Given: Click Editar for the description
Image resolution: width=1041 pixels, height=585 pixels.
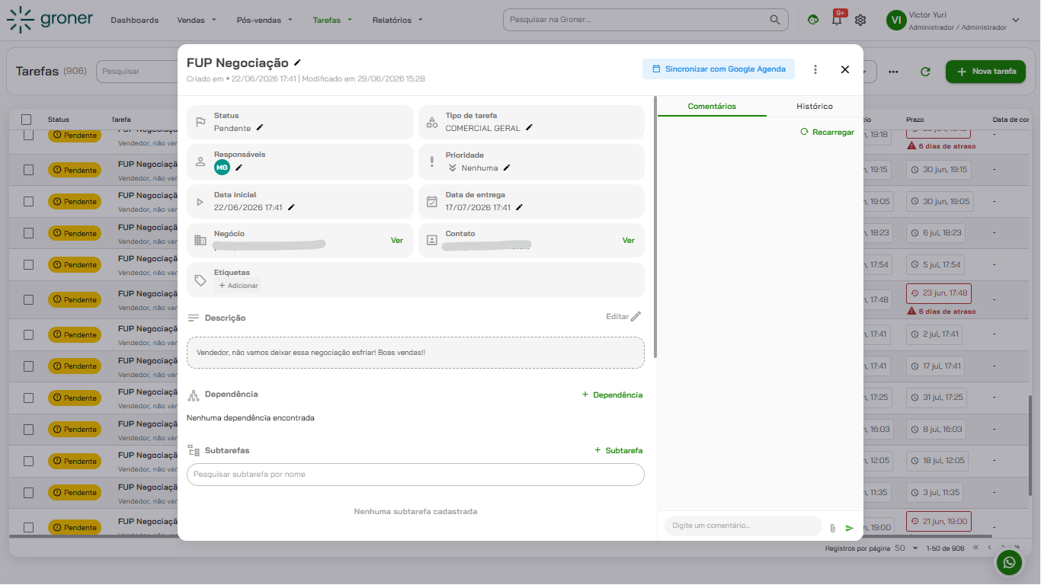Looking at the screenshot, I should pyautogui.click(x=623, y=316).
